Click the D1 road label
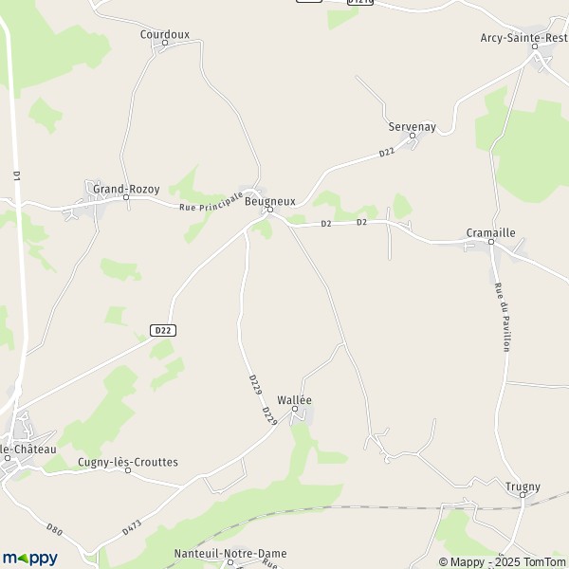This screenshot has height=569, width=569. (x=16, y=175)
